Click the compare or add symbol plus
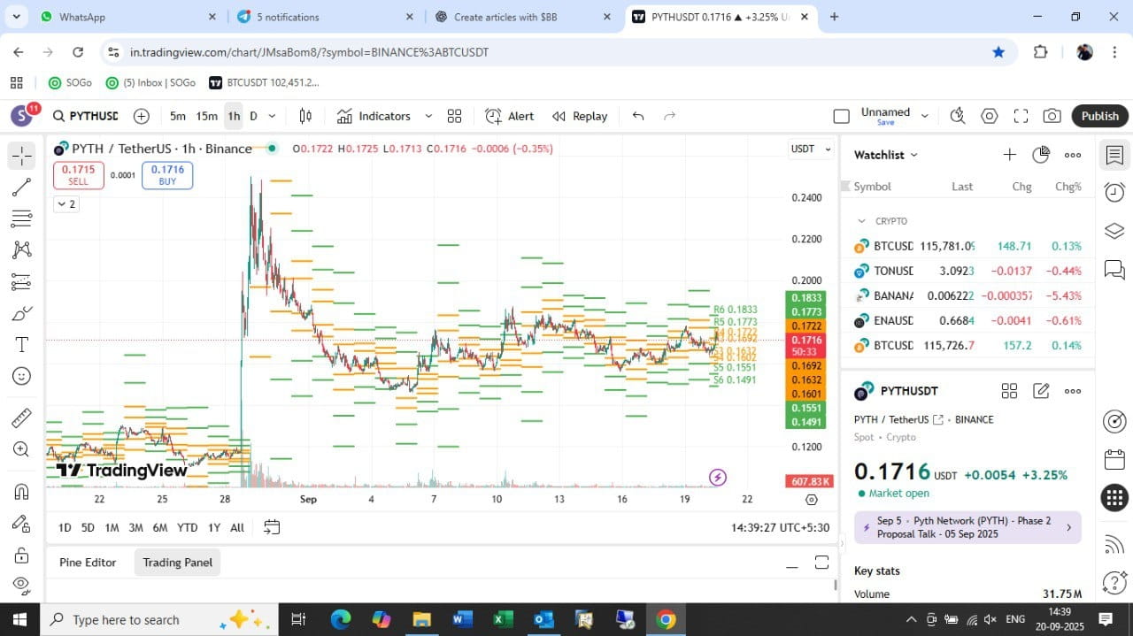Viewport: 1133px width, 636px height. tap(142, 116)
